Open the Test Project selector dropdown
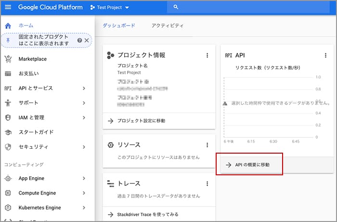This screenshot has width=337, height=222. click(110, 8)
